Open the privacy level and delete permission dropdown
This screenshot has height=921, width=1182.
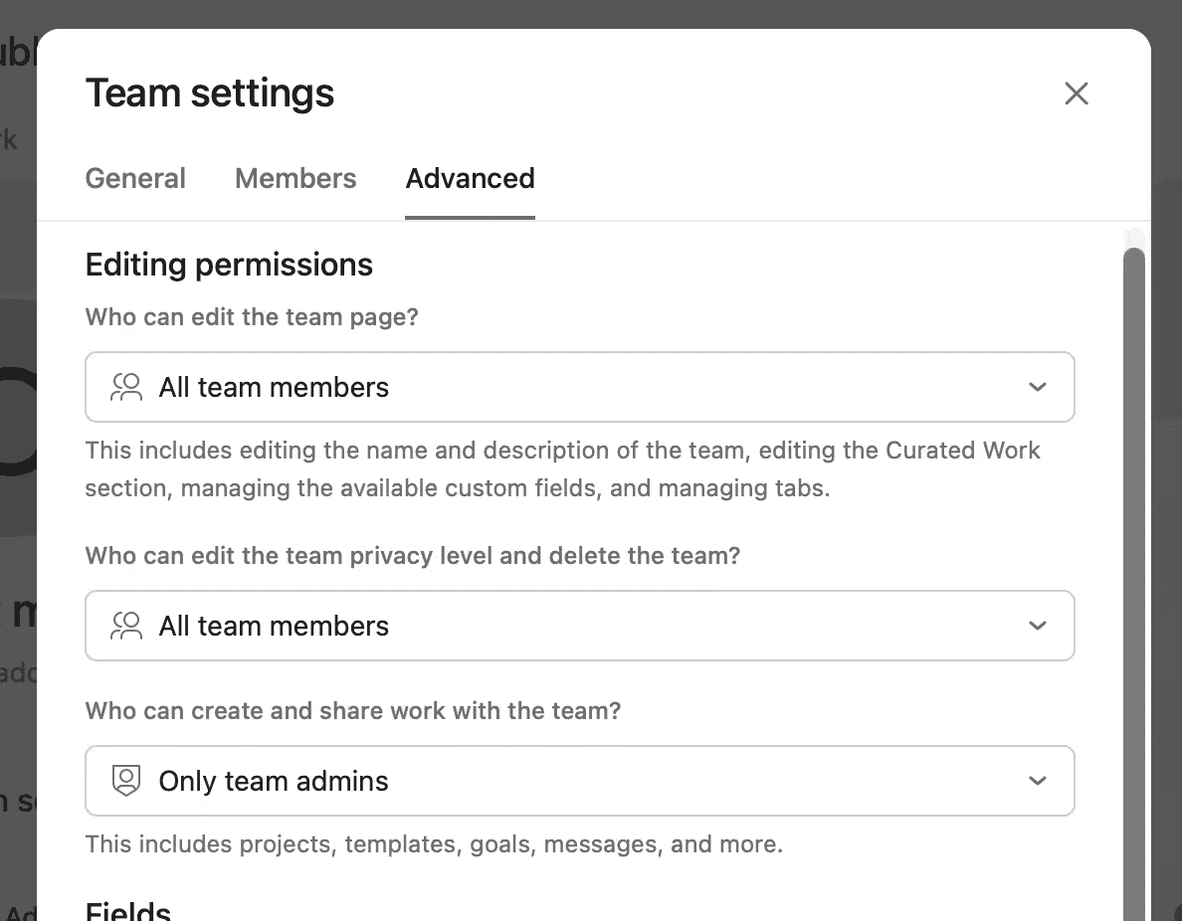[x=580, y=626]
